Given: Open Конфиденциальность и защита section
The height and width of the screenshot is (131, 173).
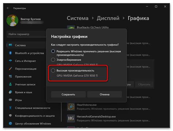Looking at the screenshot, I should (35, 116).
